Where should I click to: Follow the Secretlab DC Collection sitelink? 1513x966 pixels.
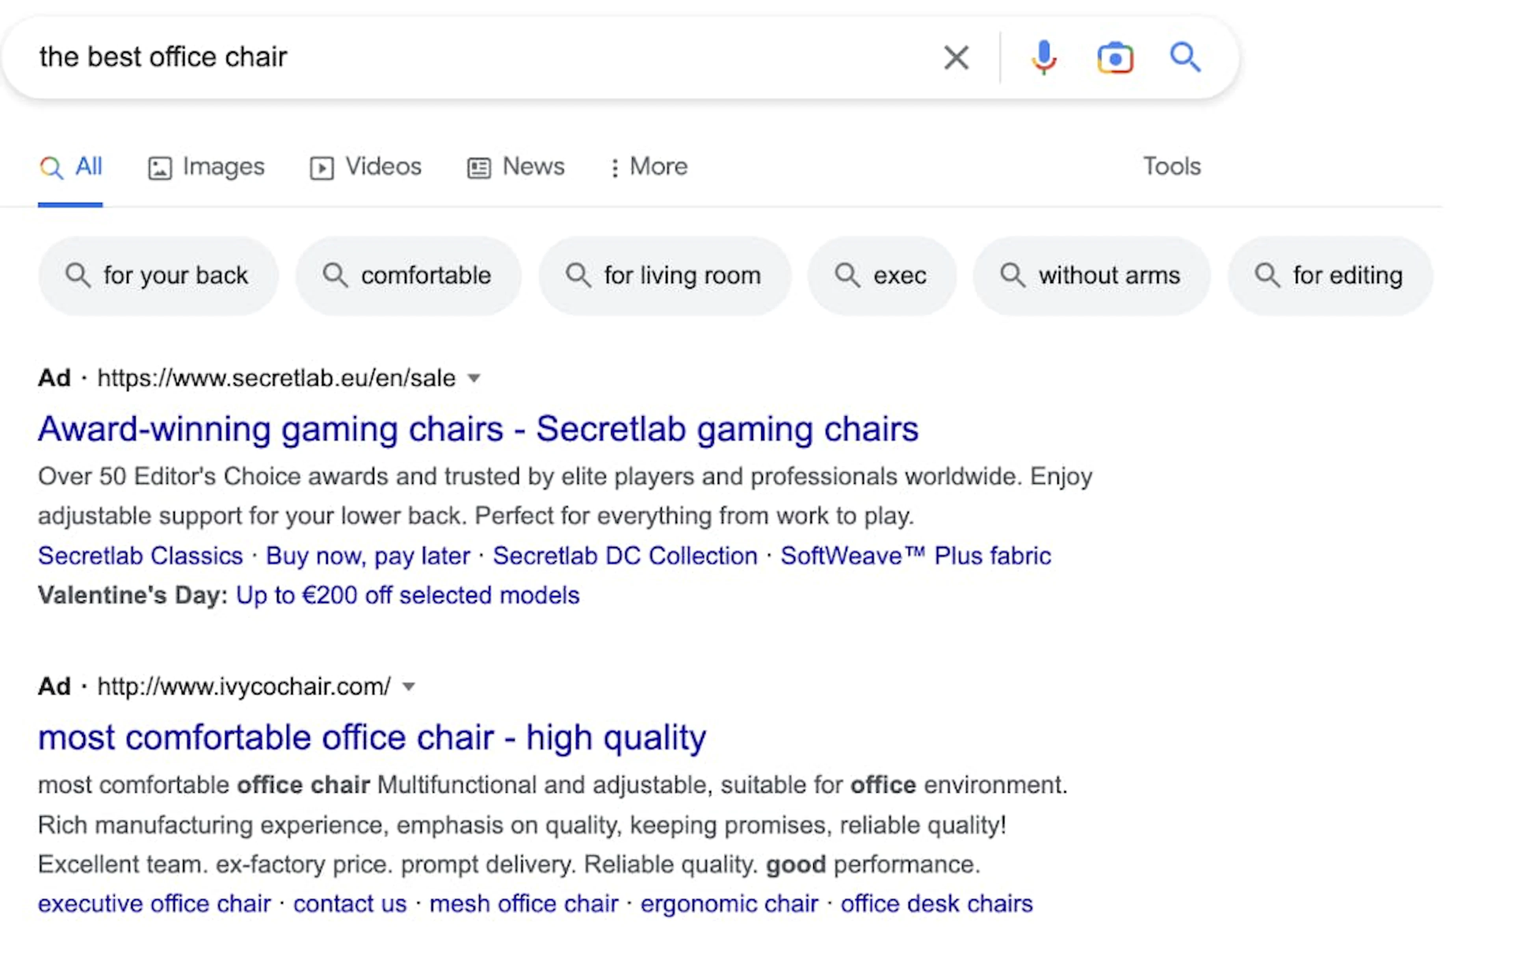(x=625, y=556)
